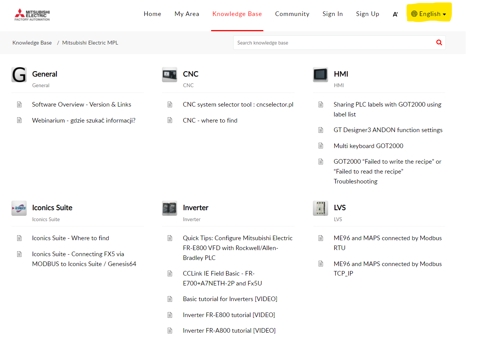Open My Area in the navigation

[x=187, y=14]
